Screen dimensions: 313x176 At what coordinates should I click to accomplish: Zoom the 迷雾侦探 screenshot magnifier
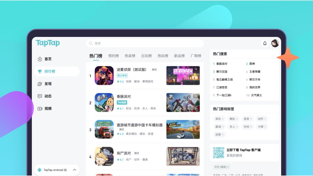(196, 69)
